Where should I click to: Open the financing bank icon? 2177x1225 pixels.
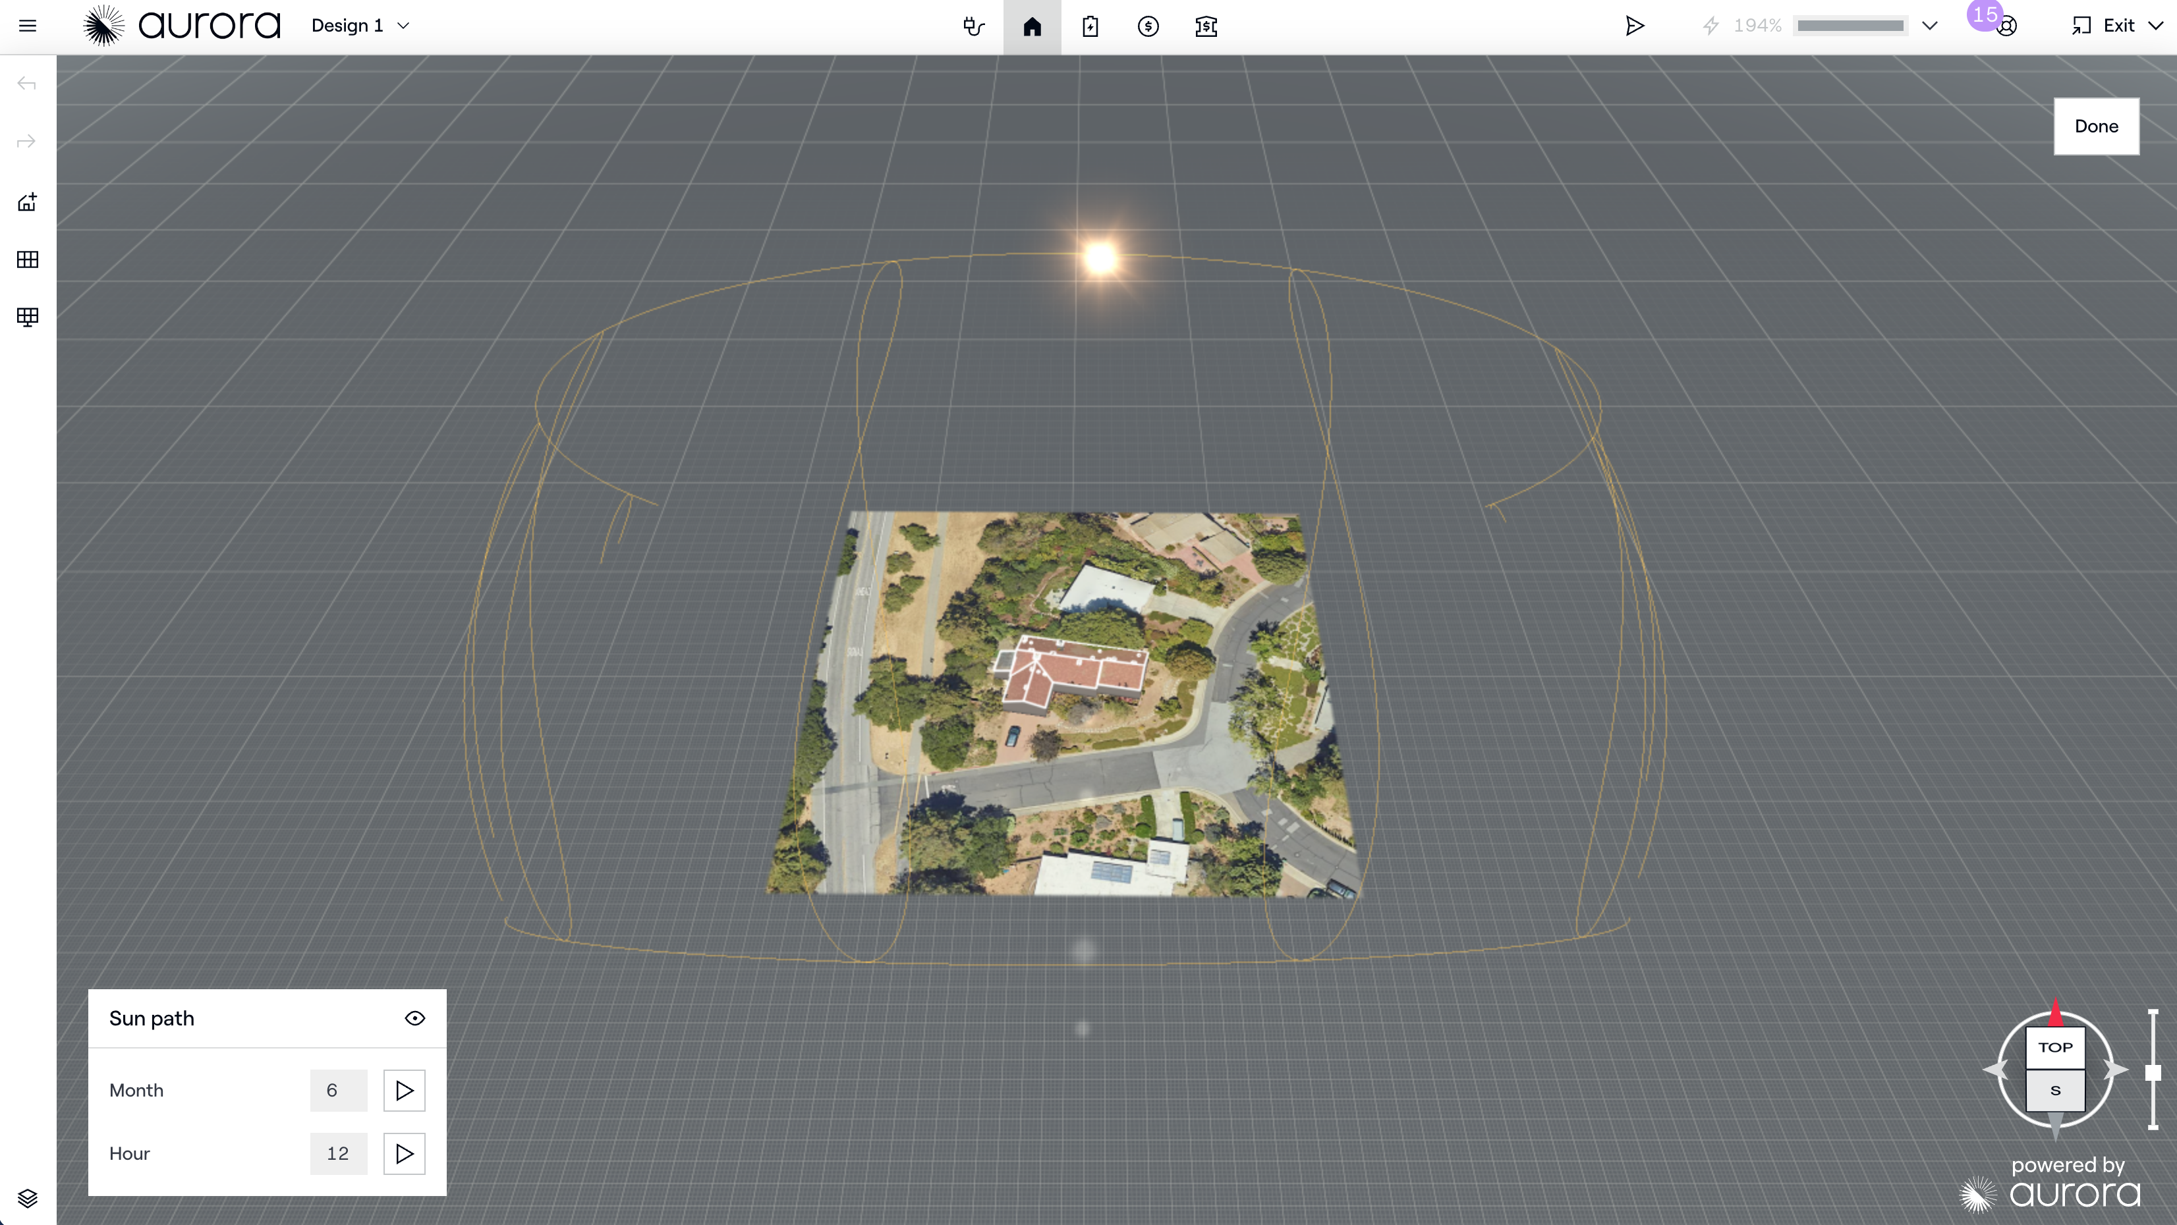point(1206,26)
